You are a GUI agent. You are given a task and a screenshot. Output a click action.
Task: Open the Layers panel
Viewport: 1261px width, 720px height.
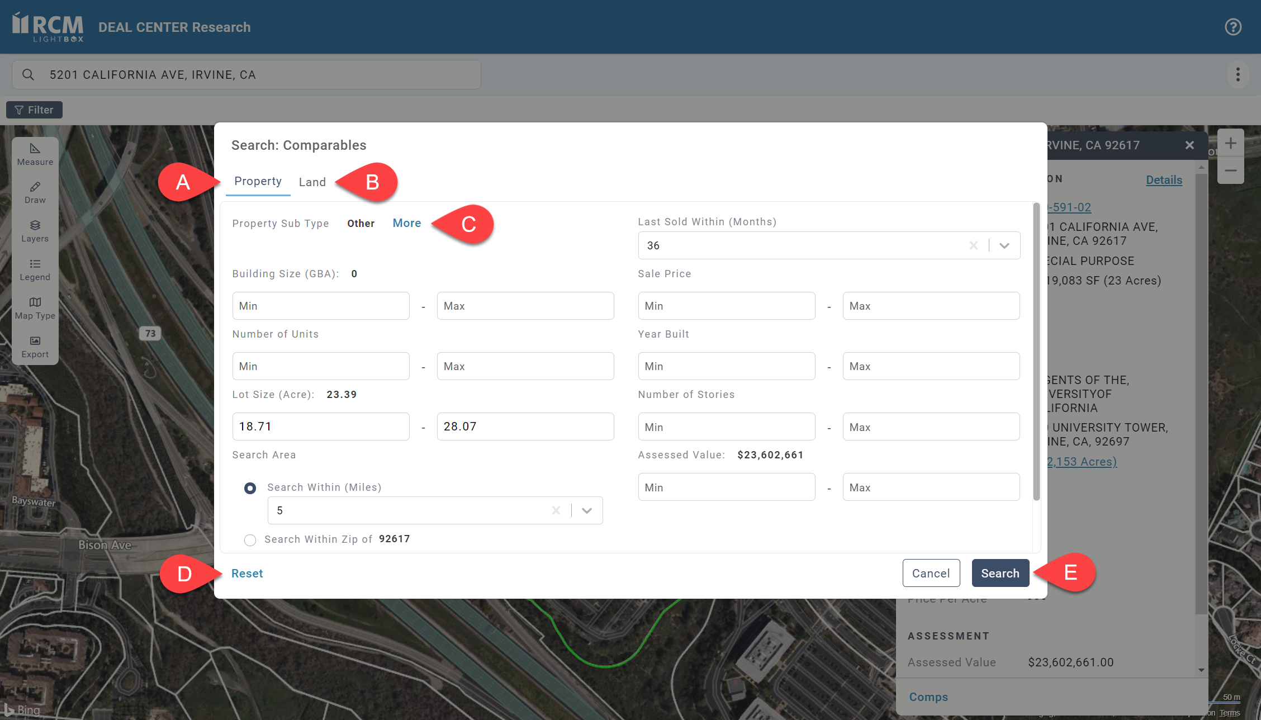point(35,231)
